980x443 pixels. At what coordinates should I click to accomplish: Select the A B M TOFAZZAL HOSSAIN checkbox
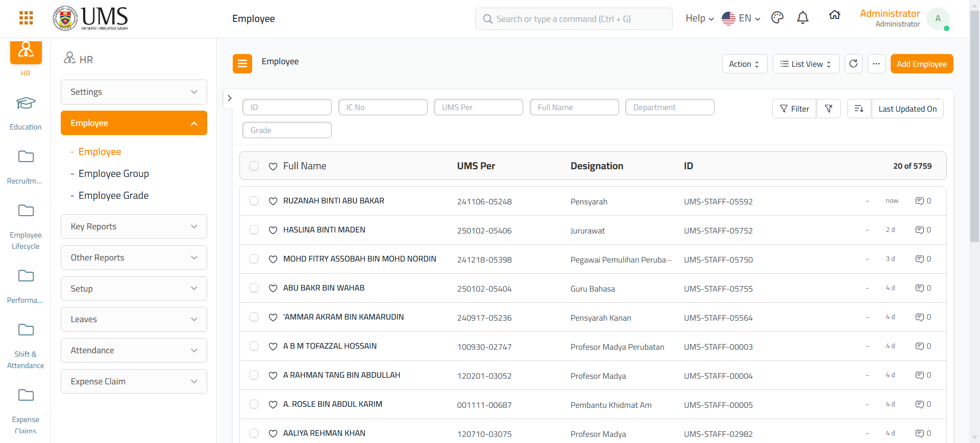coord(254,346)
